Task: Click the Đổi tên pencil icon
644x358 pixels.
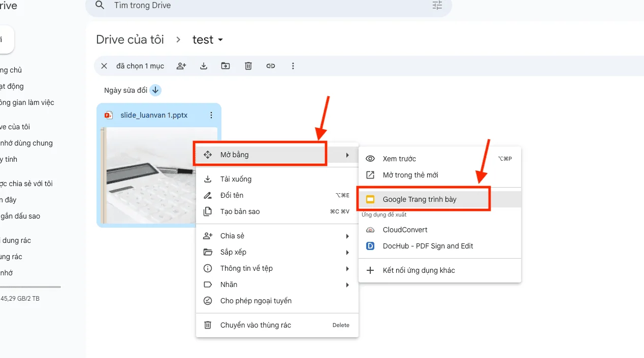Action: (x=208, y=195)
